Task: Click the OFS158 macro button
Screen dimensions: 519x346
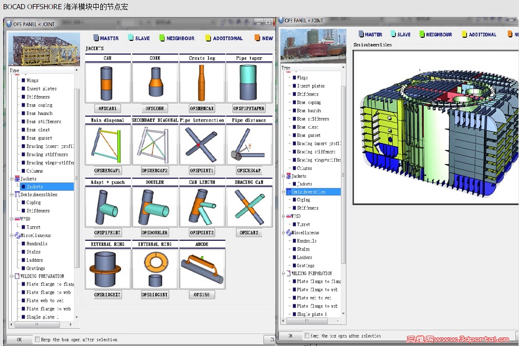Action: tap(202, 295)
